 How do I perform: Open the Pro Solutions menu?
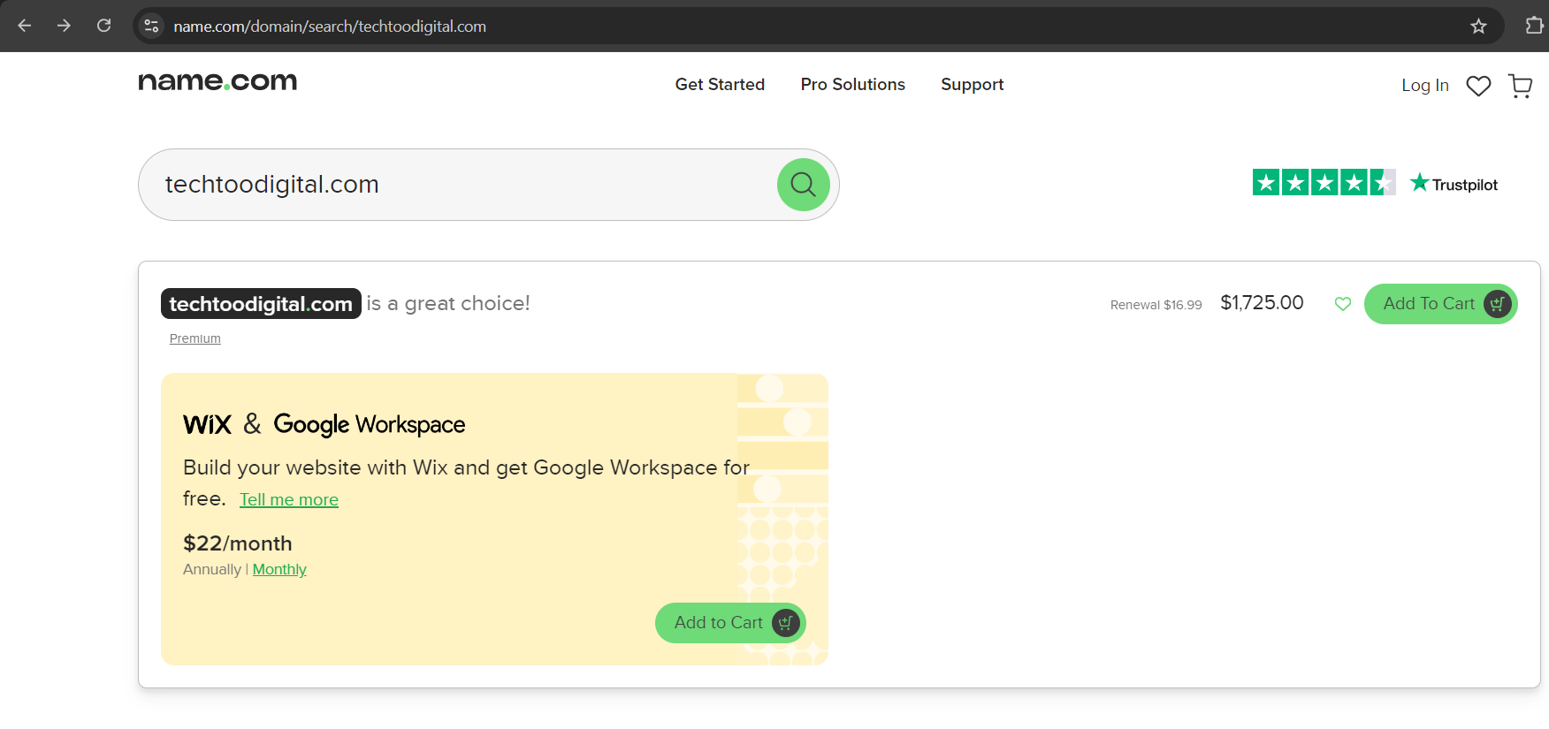(852, 85)
